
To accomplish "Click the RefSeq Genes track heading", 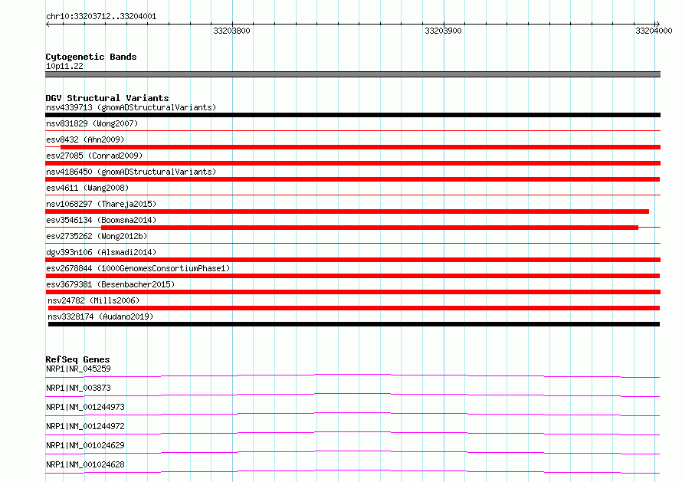I will 77,359.
